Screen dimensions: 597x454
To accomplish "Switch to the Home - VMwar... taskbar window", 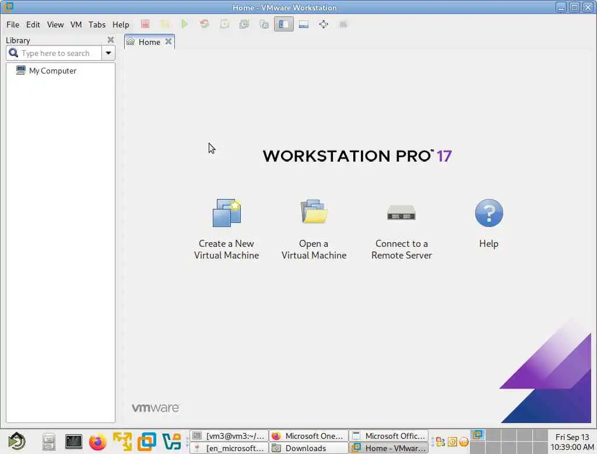I will tap(388, 448).
